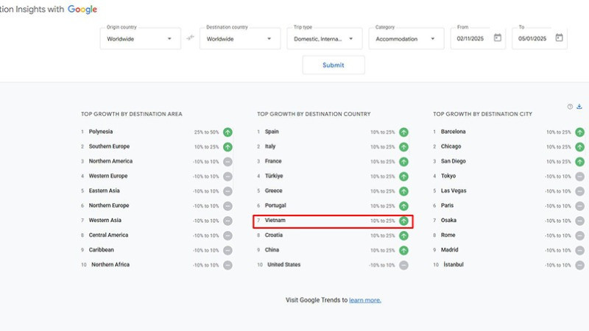
Task: Click the download data icon
Action: pyautogui.click(x=579, y=107)
